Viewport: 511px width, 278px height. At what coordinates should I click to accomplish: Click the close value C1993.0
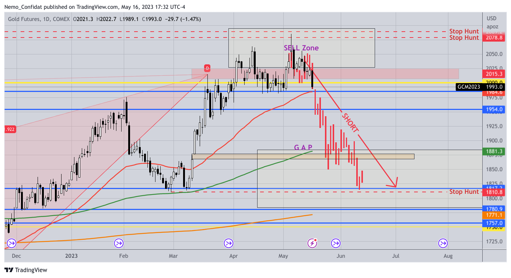tap(152, 19)
